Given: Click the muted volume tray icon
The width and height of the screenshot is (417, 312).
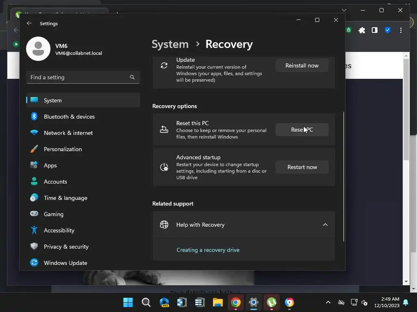Looking at the screenshot, I should [364, 302].
